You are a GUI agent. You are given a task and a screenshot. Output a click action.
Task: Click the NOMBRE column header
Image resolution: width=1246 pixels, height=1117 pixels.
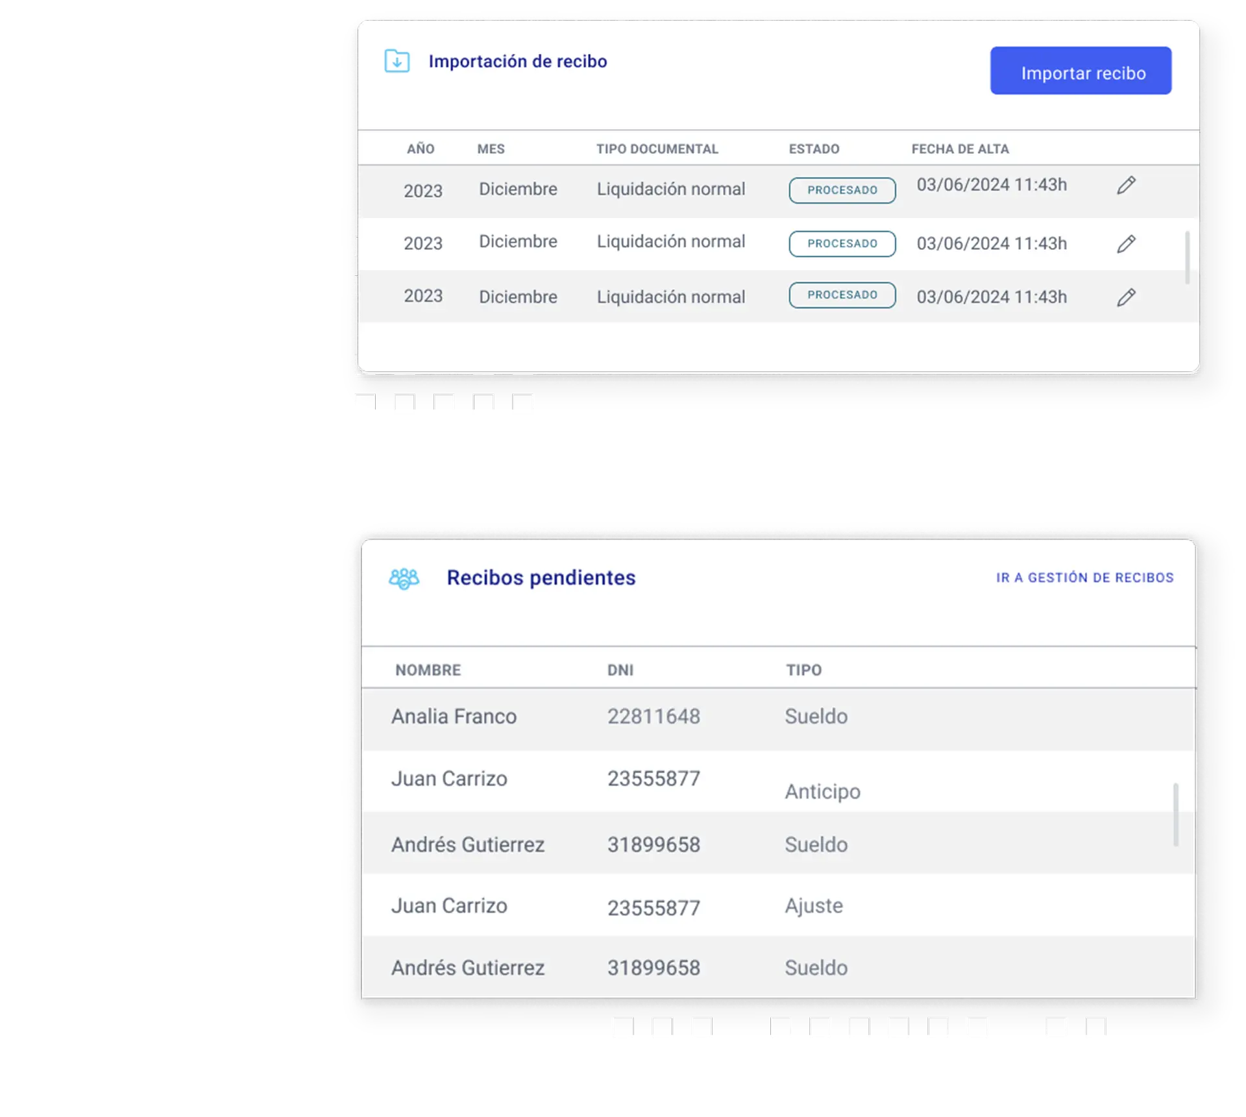click(428, 670)
